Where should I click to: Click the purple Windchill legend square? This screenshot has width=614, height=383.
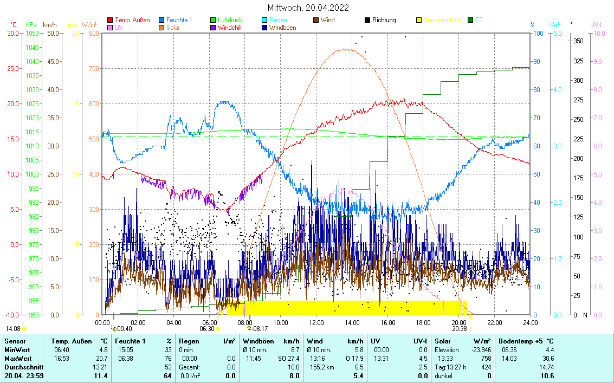point(214,28)
